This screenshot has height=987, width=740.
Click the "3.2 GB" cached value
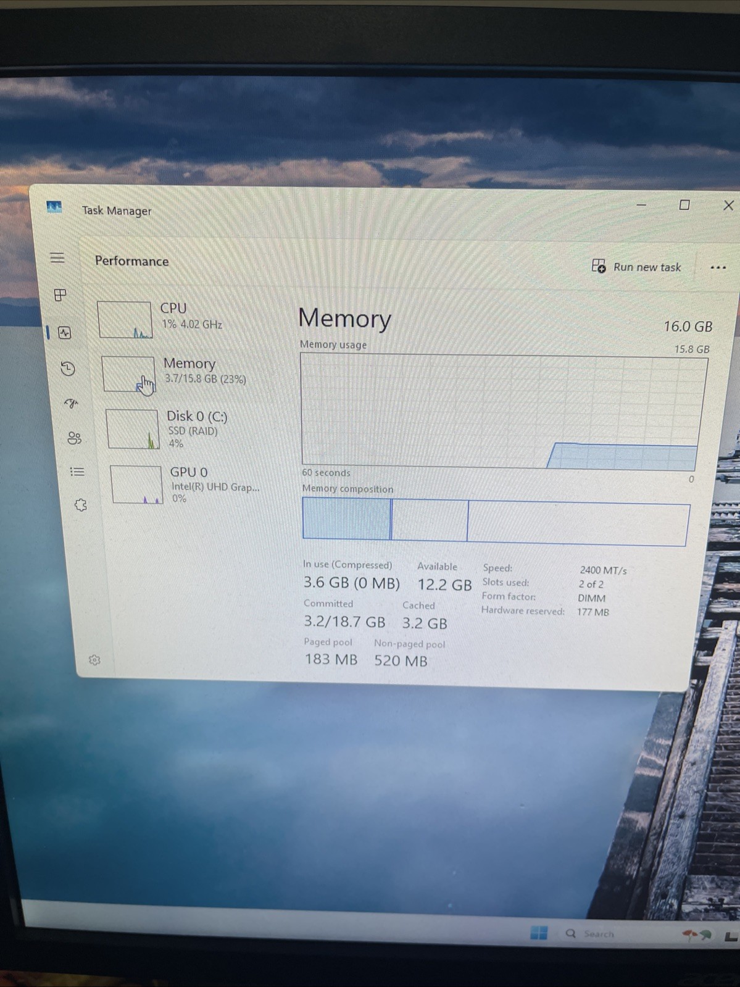(x=425, y=623)
